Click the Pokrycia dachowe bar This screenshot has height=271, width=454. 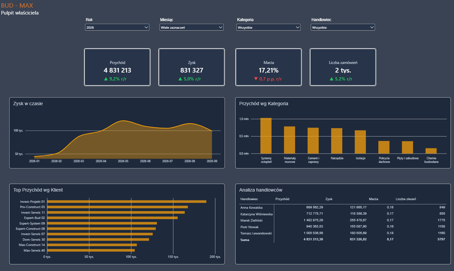[x=384, y=147]
